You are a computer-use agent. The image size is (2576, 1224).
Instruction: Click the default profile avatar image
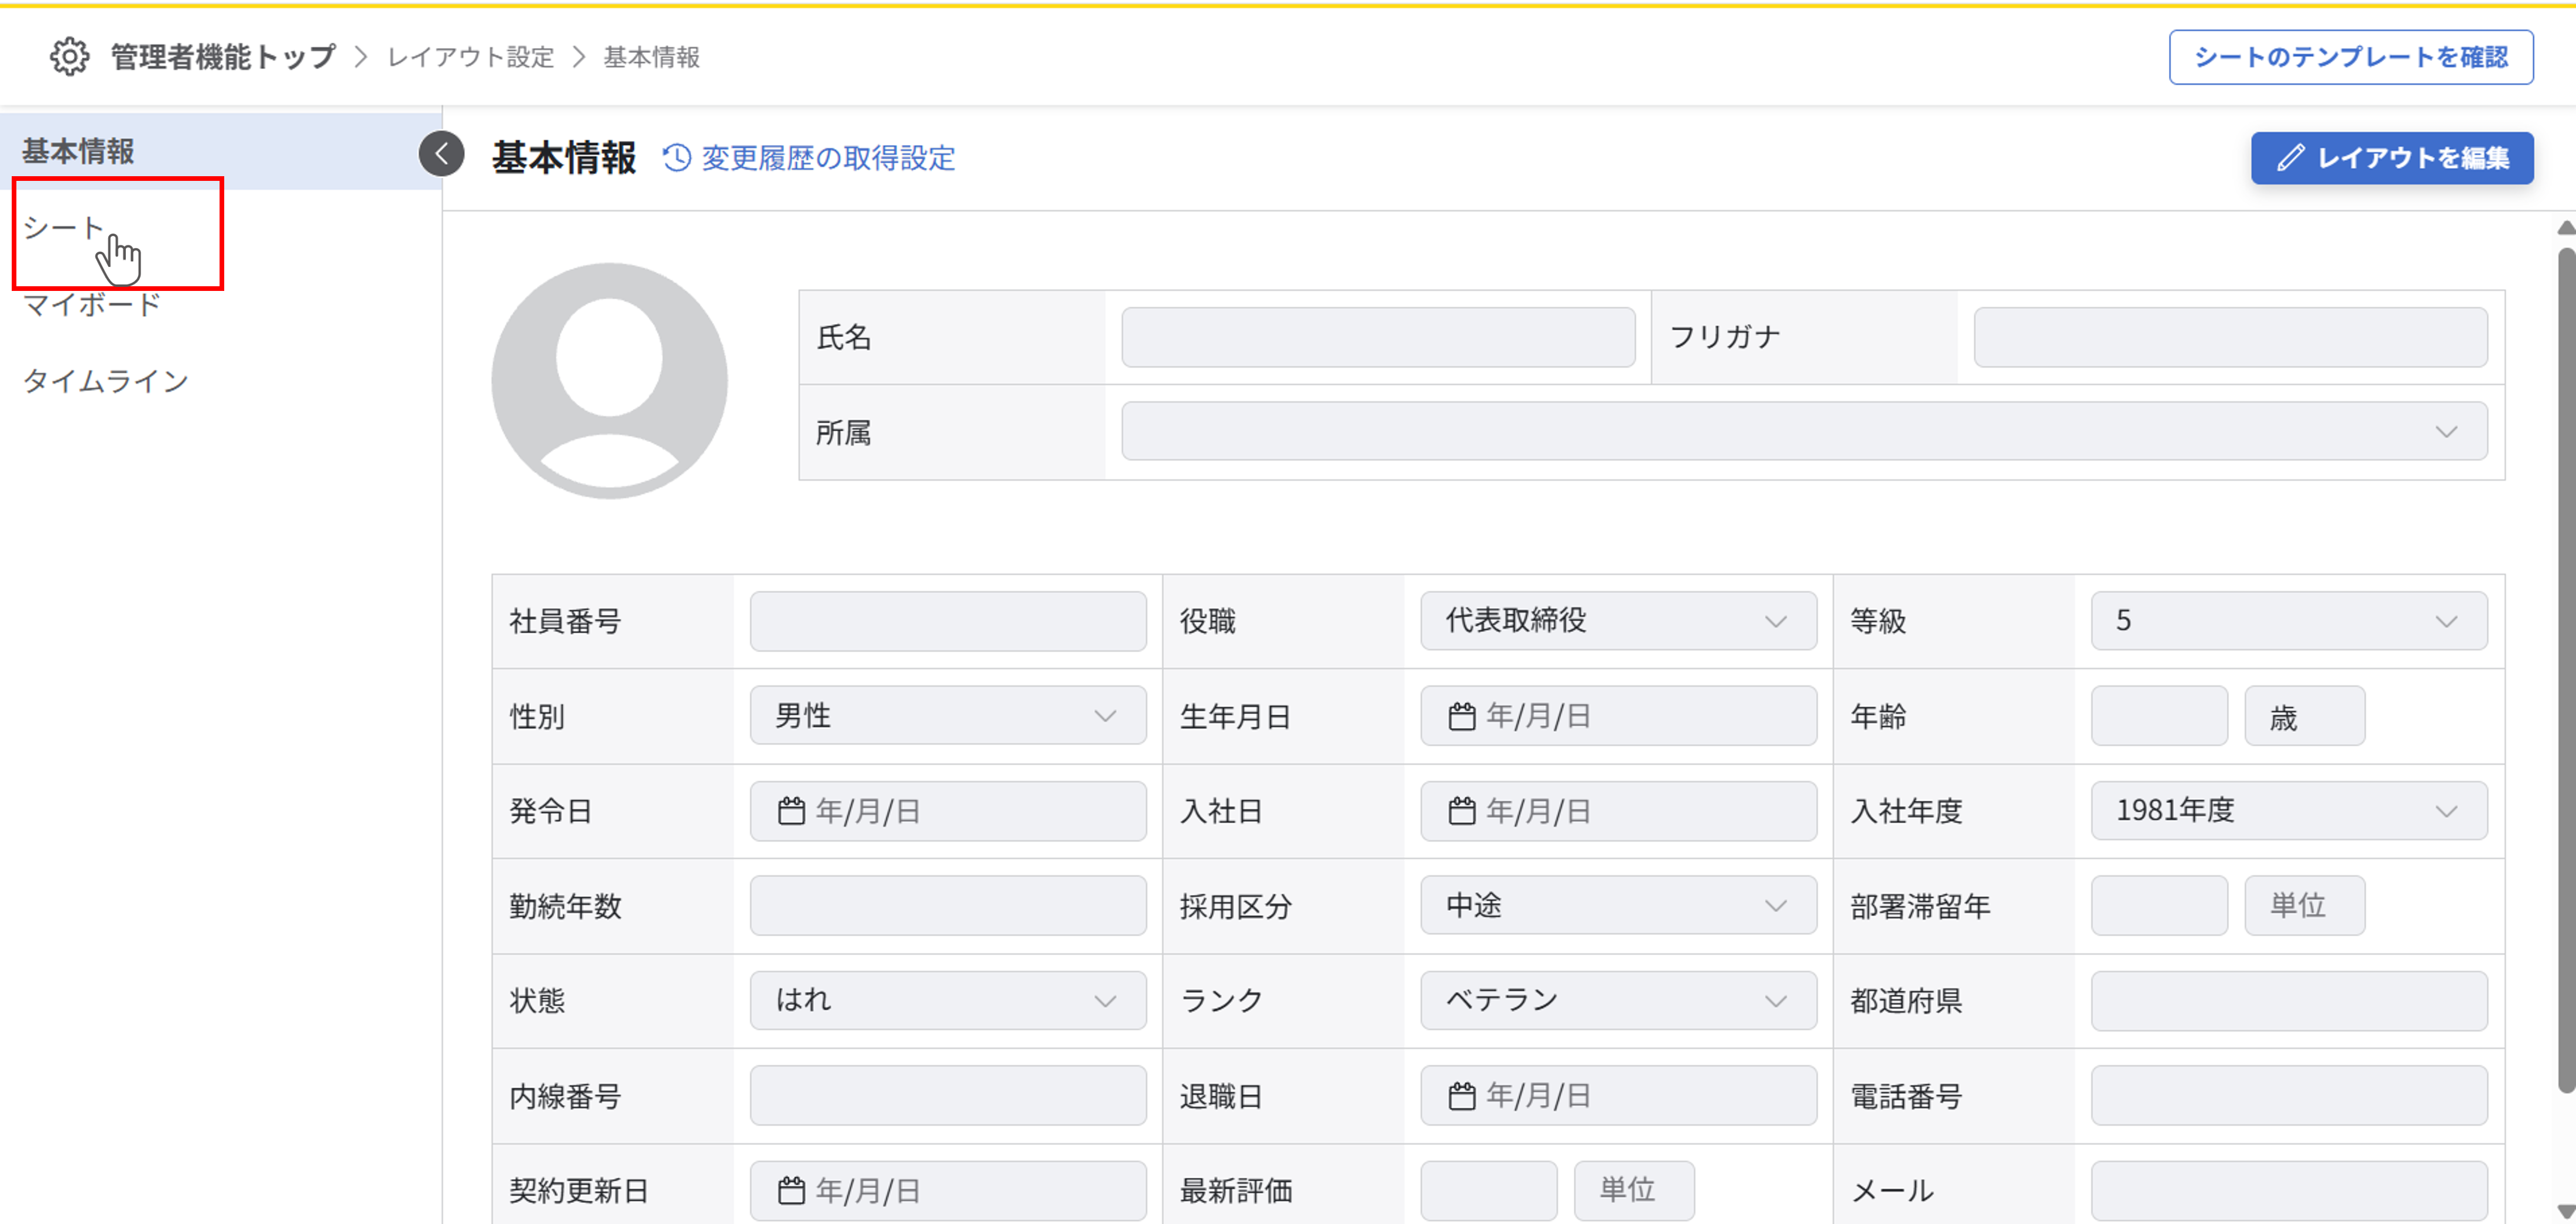tap(609, 381)
